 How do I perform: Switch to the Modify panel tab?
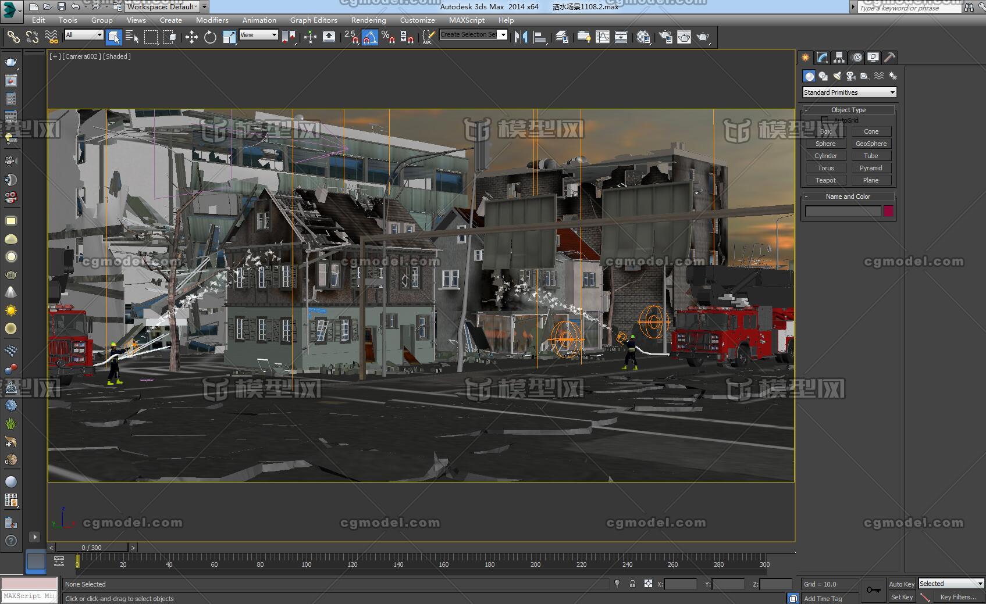822,58
